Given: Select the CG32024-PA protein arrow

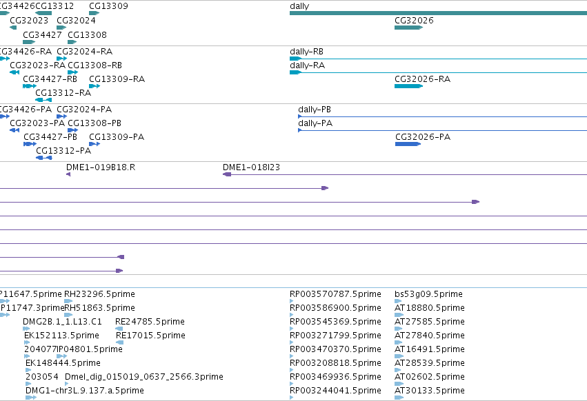Looking at the screenshot, I should click(x=62, y=116).
